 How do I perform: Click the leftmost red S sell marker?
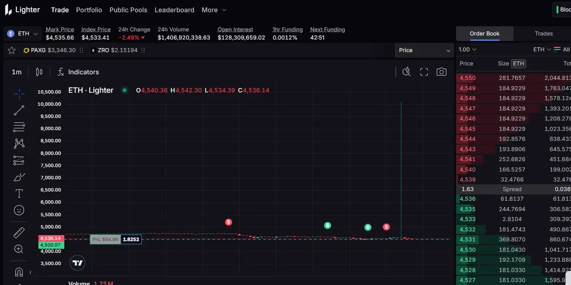228,222
